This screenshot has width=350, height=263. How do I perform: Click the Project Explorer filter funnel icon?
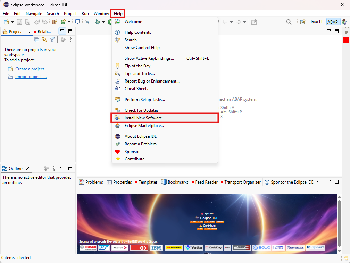(52, 40)
